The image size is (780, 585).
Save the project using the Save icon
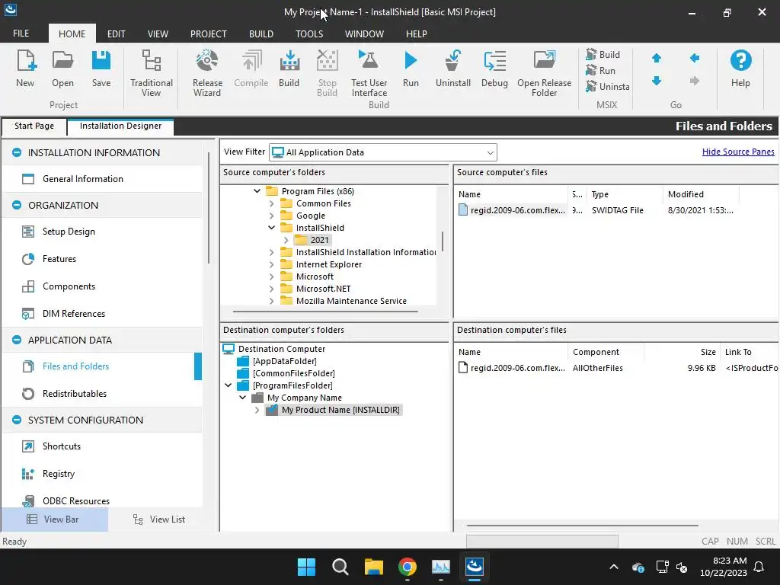pos(101,69)
